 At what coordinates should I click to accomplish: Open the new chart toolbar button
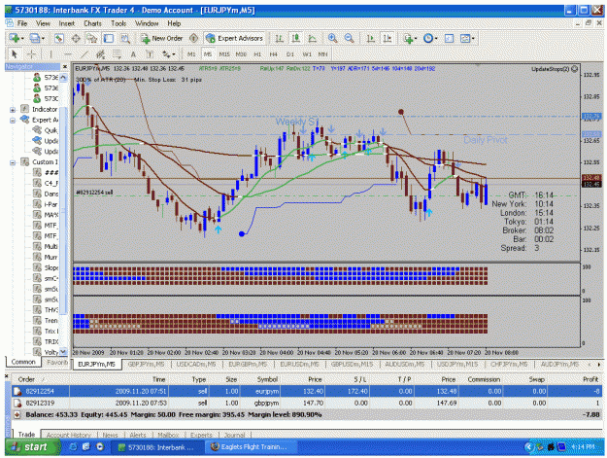click(17, 38)
